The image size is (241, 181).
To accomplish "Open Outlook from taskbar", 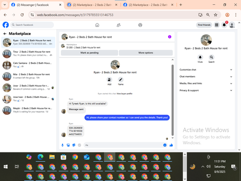I will click(x=87, y=157).
